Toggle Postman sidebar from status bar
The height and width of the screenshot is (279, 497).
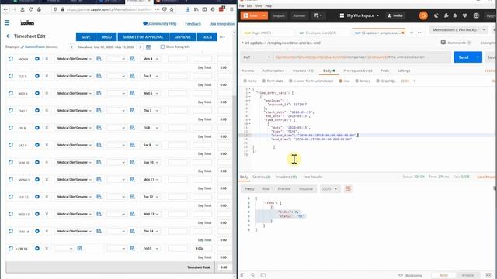coord(243,275)
